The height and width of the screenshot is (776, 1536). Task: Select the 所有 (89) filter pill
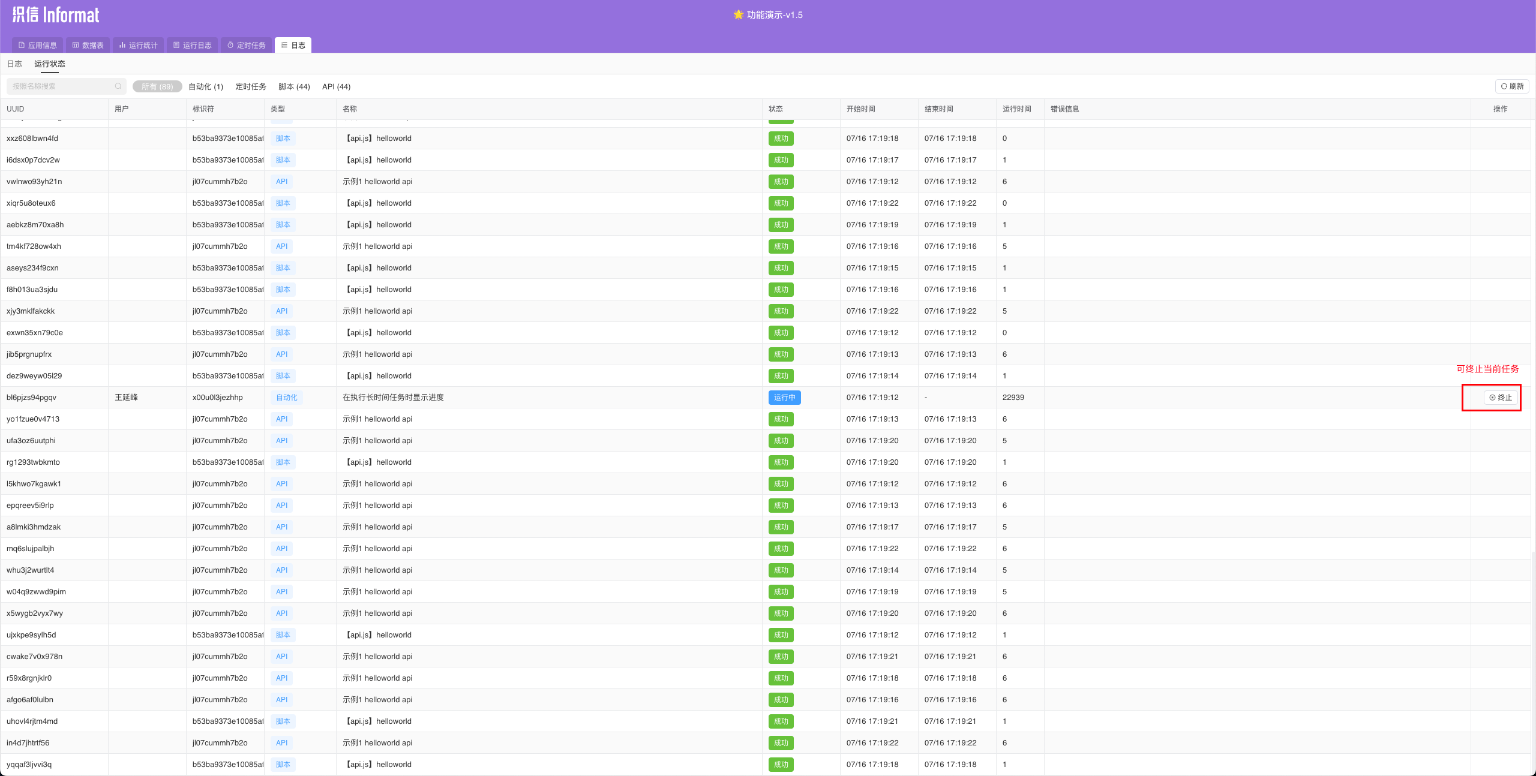[x=157, y=87]
